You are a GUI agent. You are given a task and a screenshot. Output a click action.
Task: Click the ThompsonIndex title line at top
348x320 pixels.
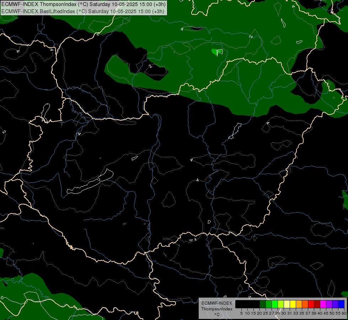point(84,4)
